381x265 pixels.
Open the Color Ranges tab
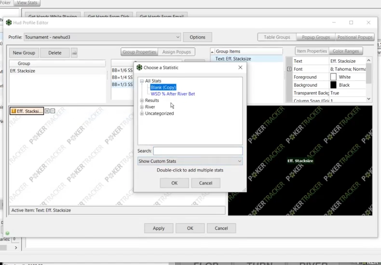(345, 51)
